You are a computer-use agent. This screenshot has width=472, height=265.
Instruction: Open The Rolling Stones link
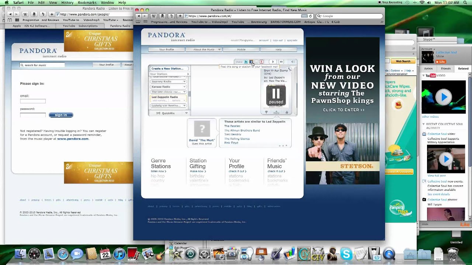[237, 139]
